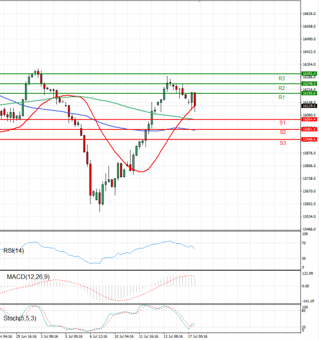Click the MACD(12,26,9) indicator label

coord(28,277)
